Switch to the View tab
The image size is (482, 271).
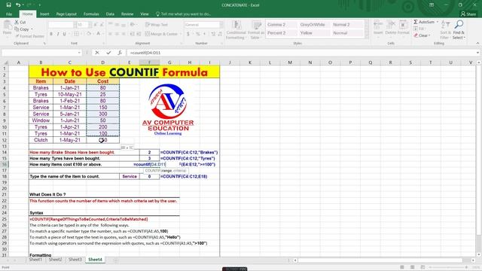(x=144, y=14)
